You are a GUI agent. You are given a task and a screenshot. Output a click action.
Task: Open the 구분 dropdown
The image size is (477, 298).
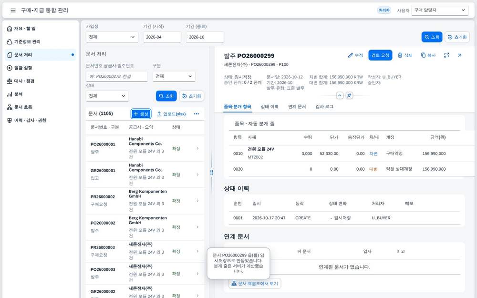click(174, 76)
